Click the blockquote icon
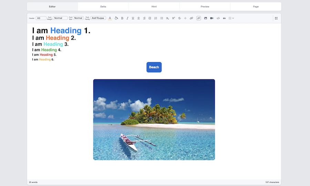 click(x=224, y=18)
